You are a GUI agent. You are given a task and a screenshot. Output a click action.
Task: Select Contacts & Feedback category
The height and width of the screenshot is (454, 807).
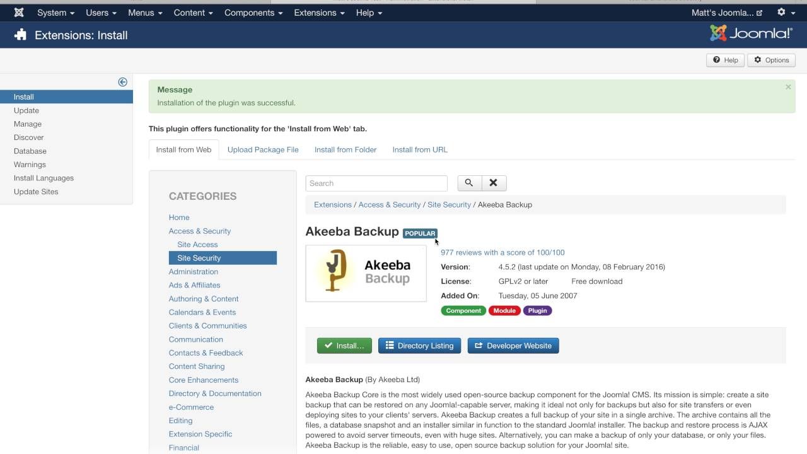click(206, 353)
